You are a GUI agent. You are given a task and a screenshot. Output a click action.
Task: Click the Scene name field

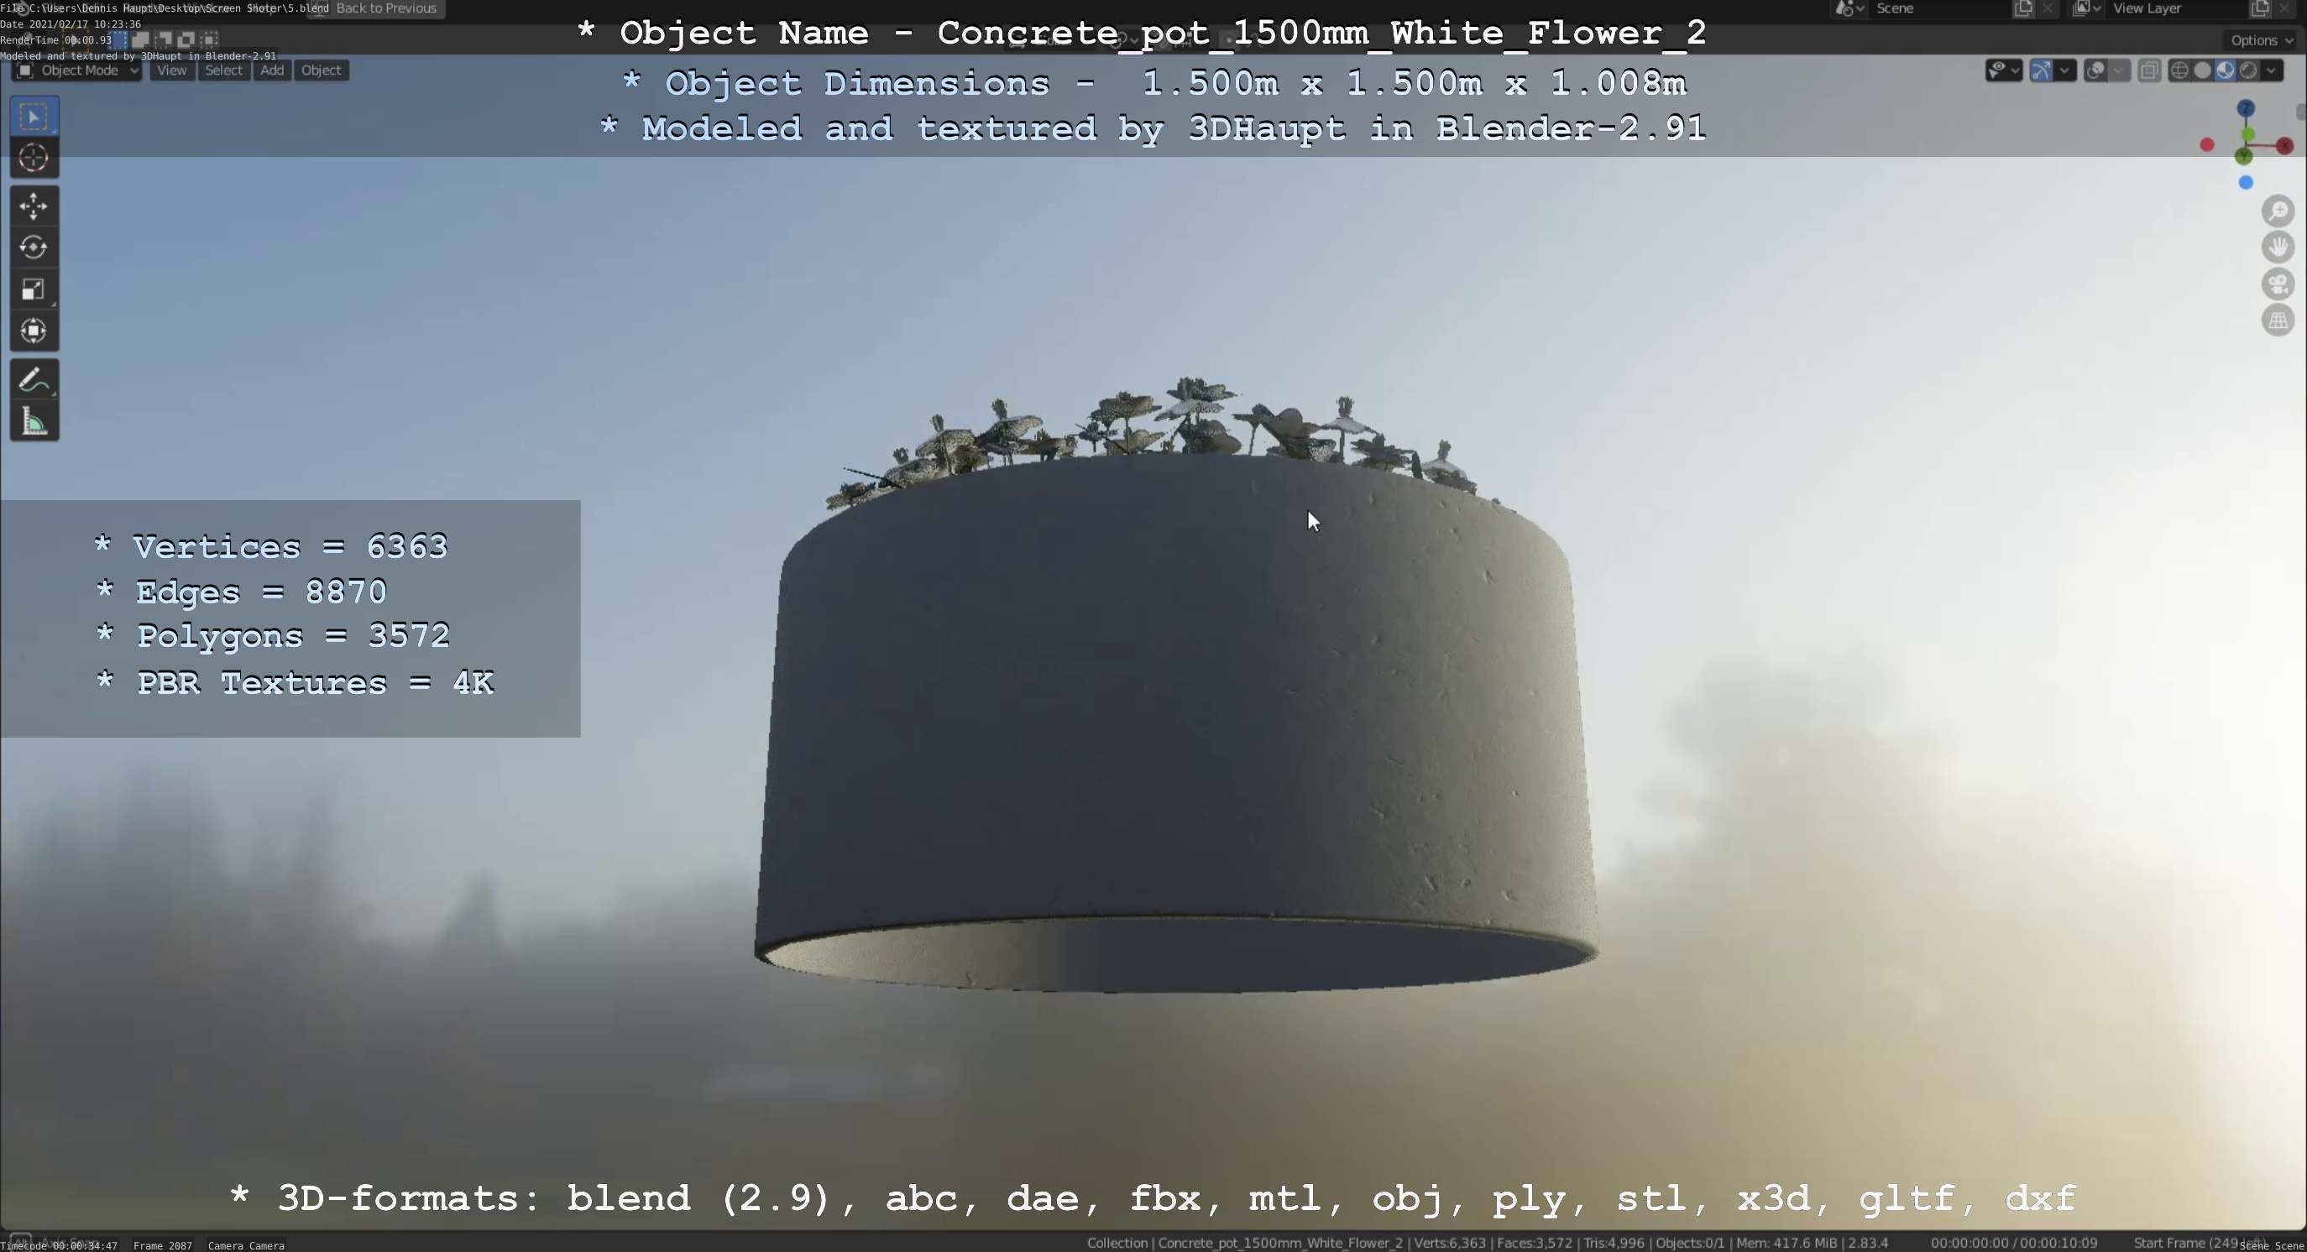coord(1939,9)
